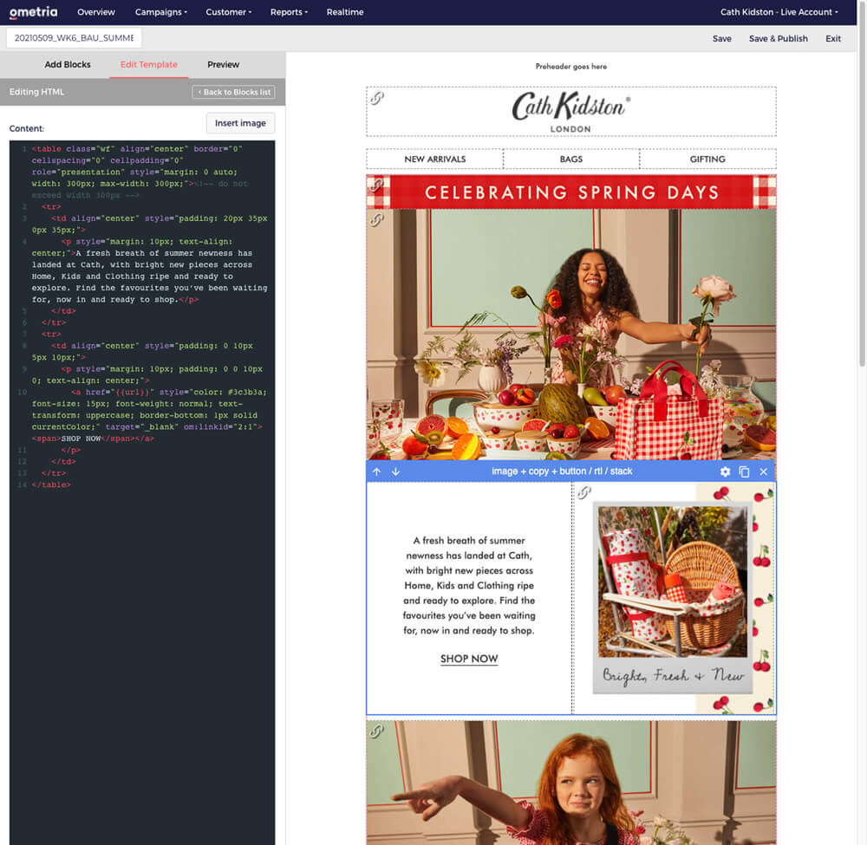Switch to the Preview tab
The image size is (867, 845).
[224, 64]
